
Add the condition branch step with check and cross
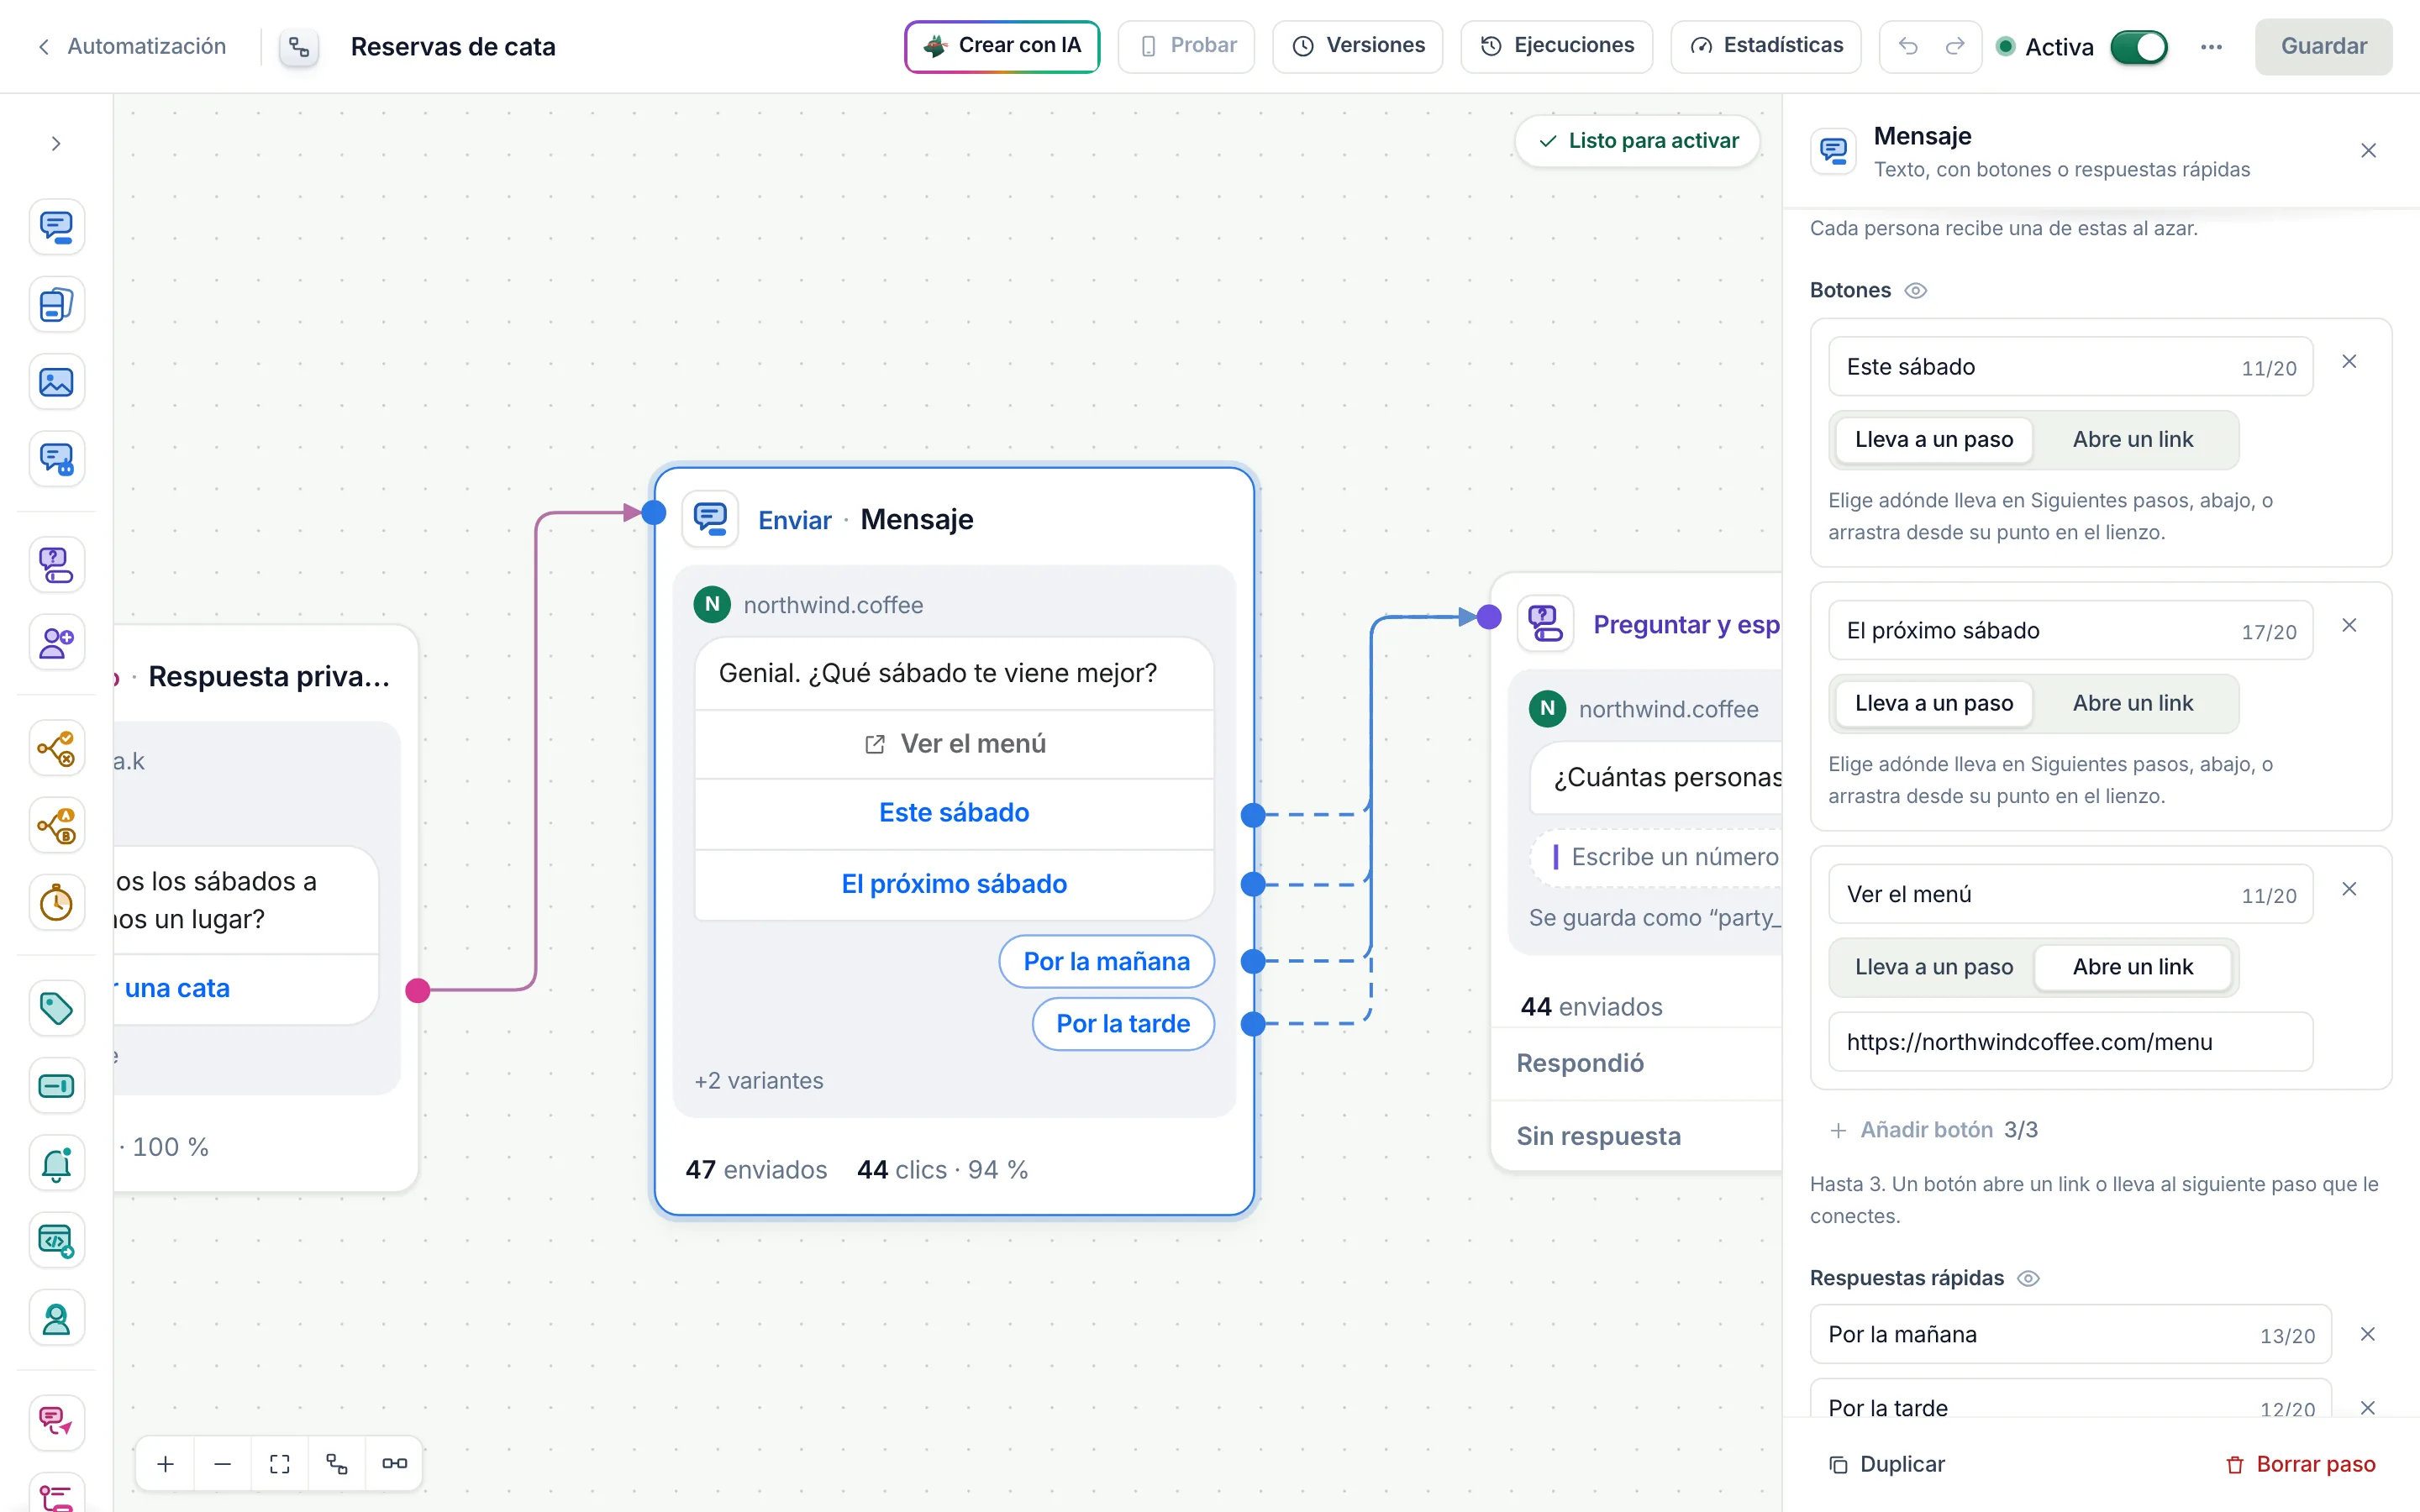[x=56, y=748]
